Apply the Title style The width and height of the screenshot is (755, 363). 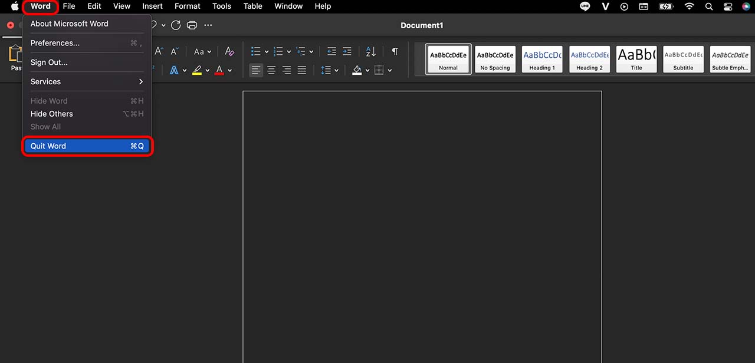coord(636,60)
